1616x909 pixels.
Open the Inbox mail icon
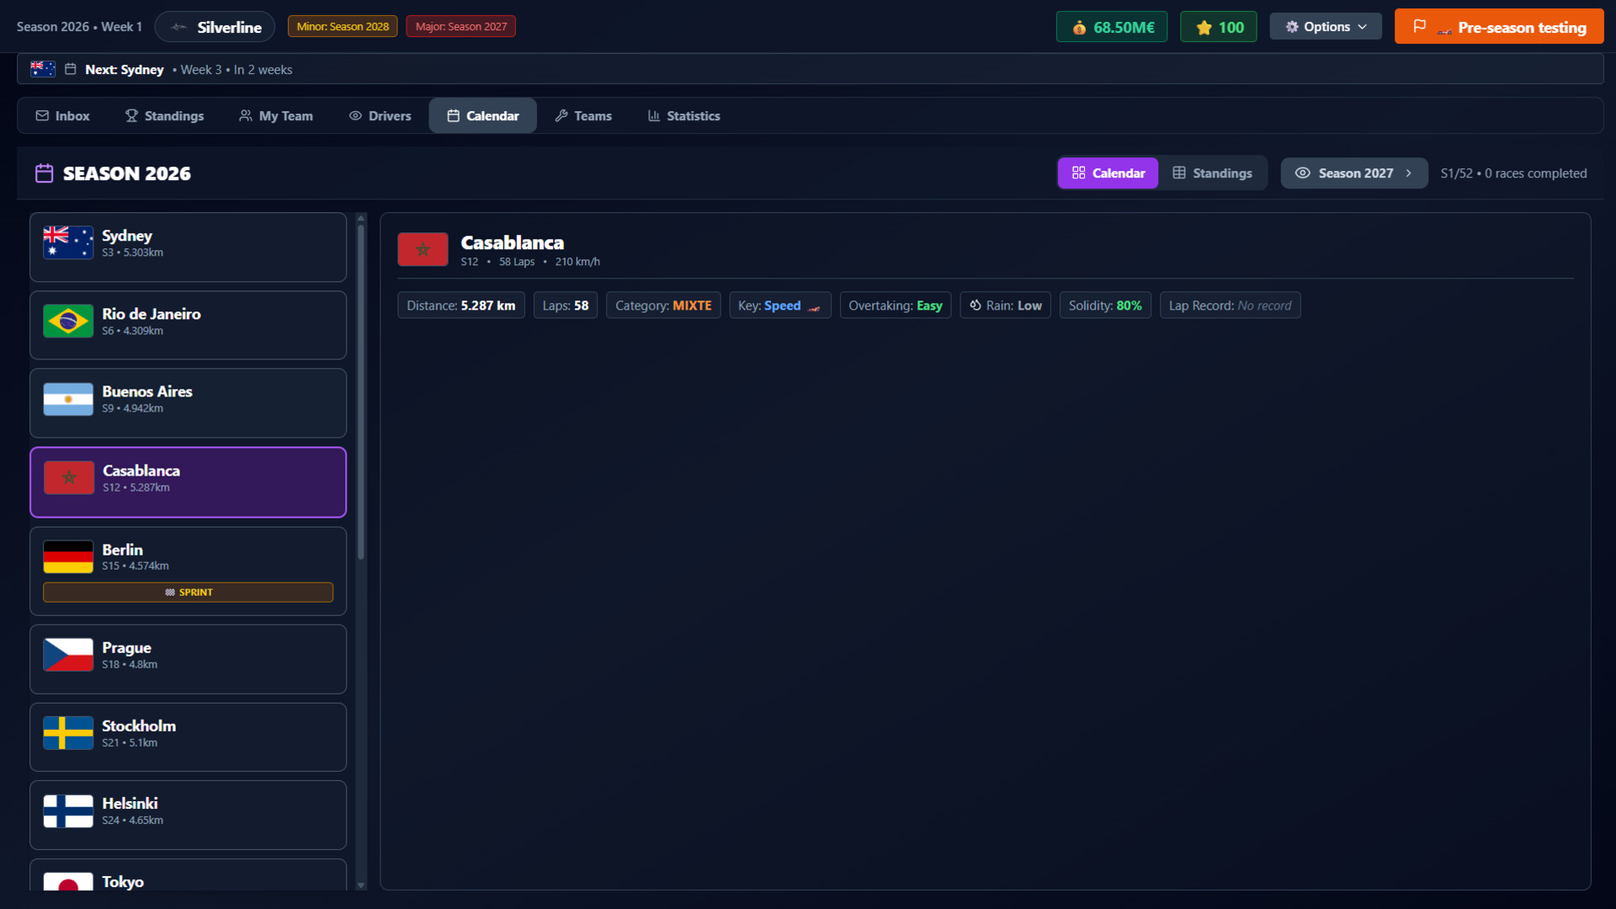click(x=42, y=115)
